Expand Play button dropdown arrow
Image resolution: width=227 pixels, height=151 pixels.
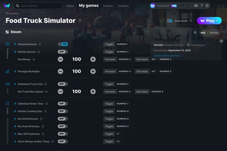coord(217,21)
